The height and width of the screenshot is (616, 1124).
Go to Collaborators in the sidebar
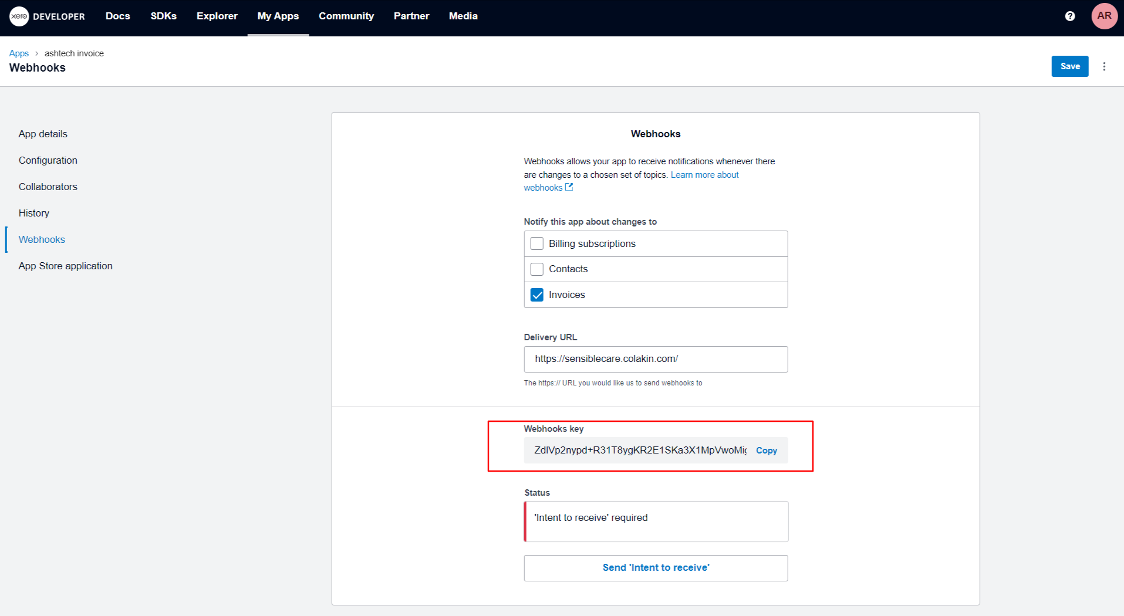[48, 187]
